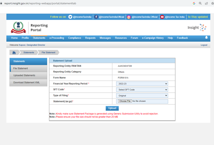Click the Instagram IncomeTaxIndia.Official icon
The width and height of the screenshot is (214, 145).
(129, 17)
